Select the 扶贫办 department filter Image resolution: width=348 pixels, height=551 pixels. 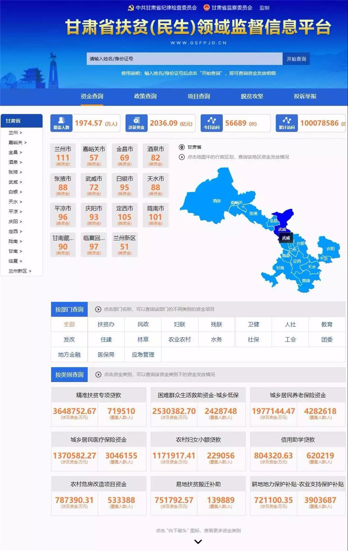point(106,324)
